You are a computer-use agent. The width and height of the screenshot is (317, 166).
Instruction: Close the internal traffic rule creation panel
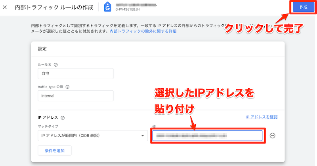[x=5, y=7]
